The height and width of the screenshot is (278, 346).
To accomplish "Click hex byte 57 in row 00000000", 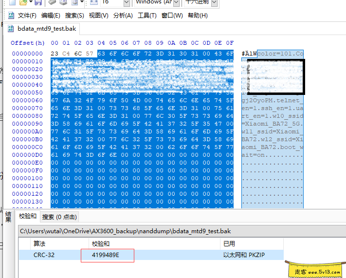I will (x=90, y=54).
